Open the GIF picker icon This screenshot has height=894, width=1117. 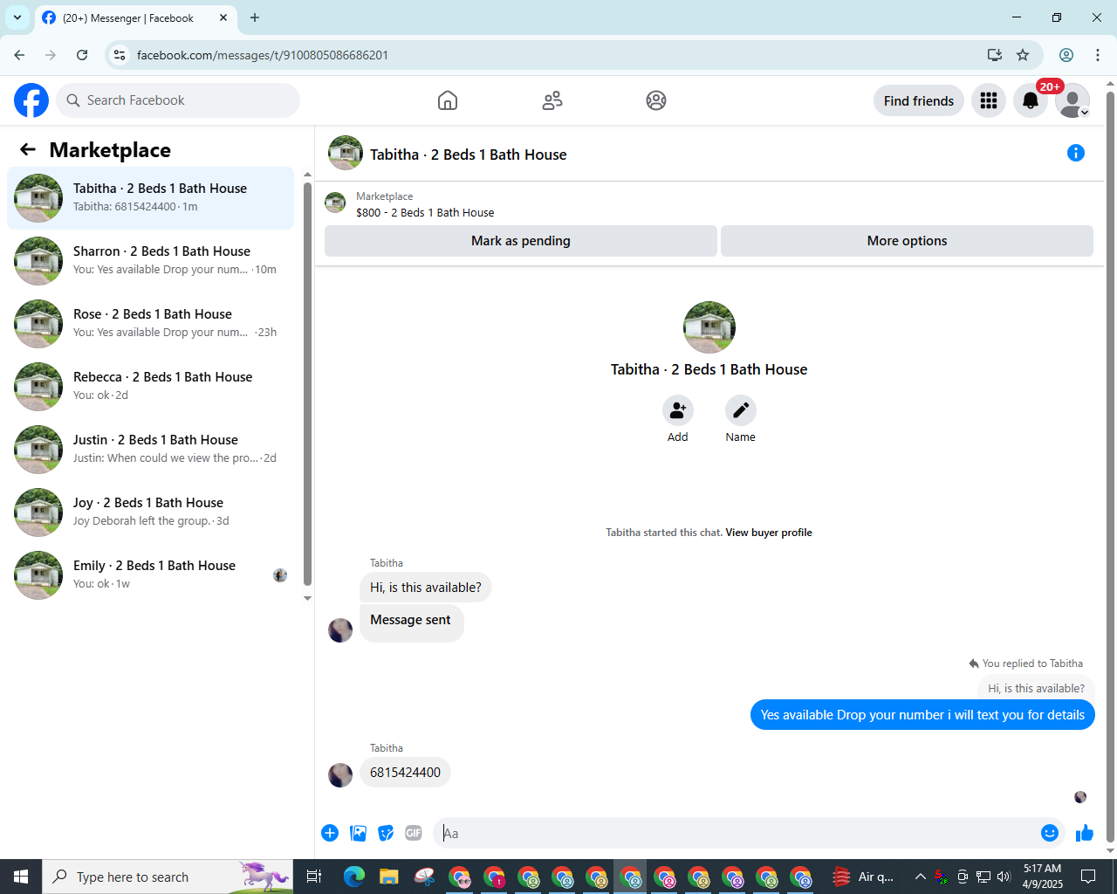click(x=414, y=833)
